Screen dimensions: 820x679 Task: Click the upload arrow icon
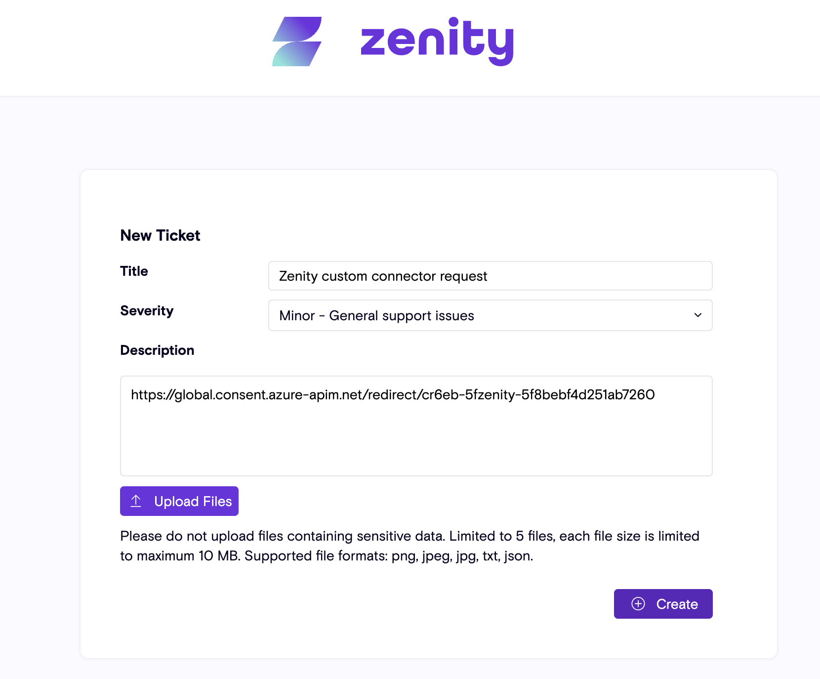point(136,501)
